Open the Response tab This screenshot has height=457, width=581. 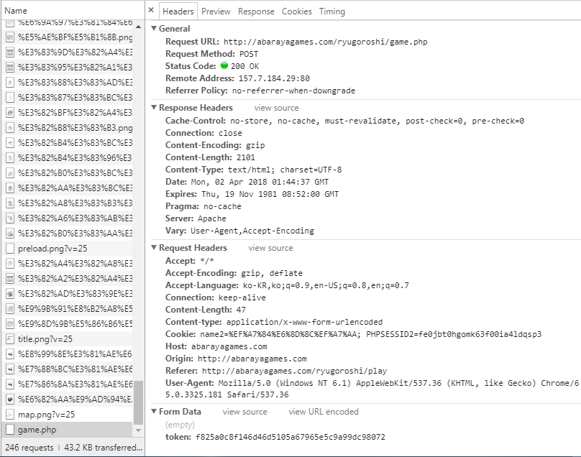point(256,11)
